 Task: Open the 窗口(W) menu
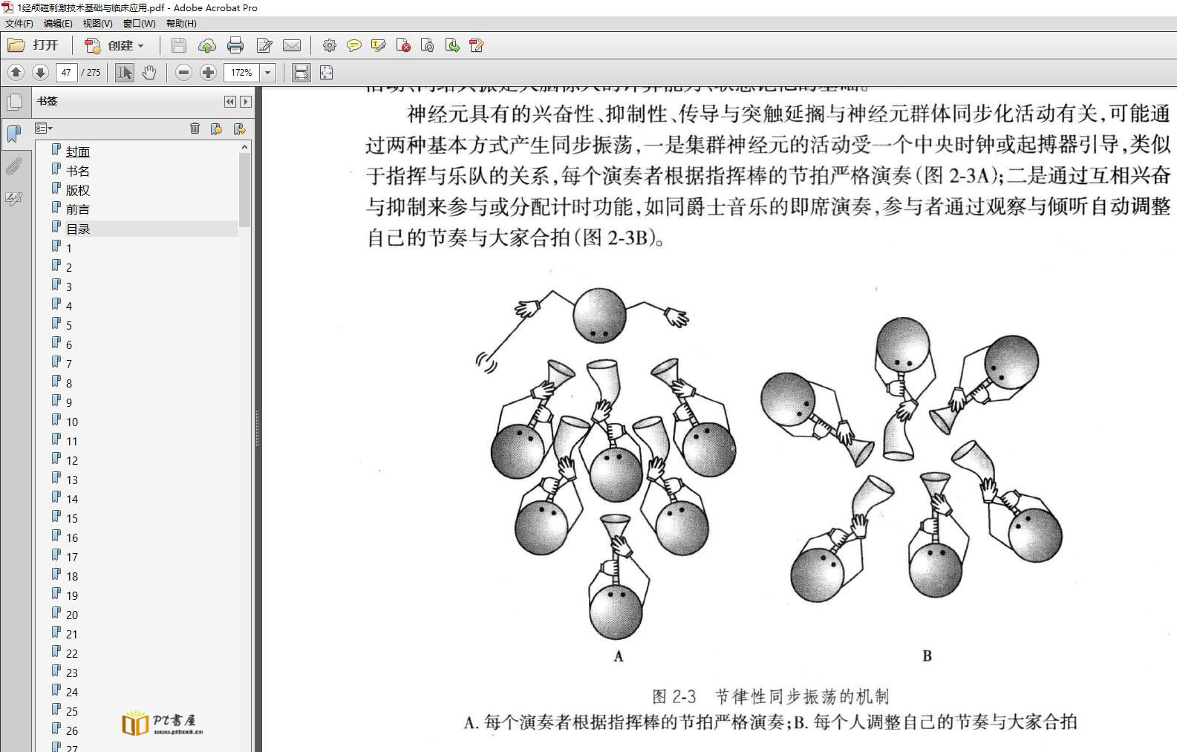[140, 23]
